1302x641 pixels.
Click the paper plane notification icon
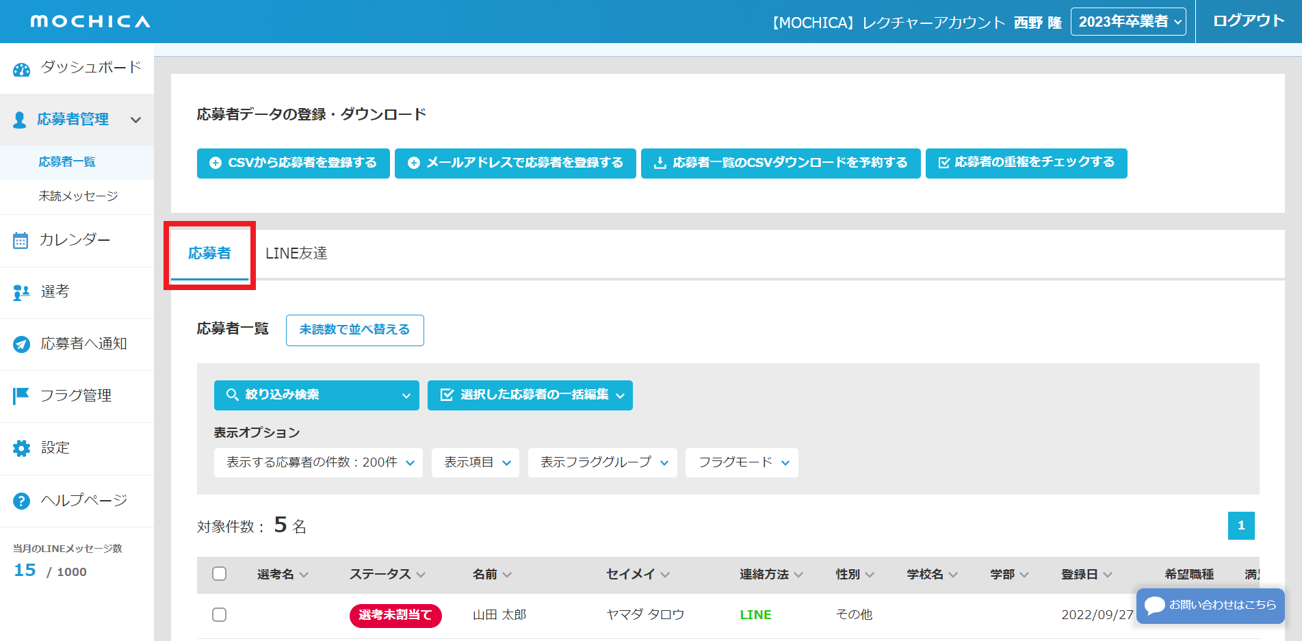click(x=21, y=345)
